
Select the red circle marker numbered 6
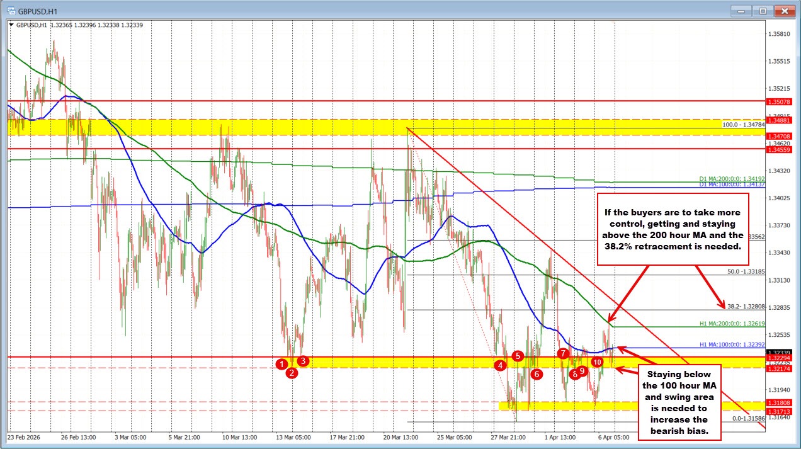(x=537, y=374)
